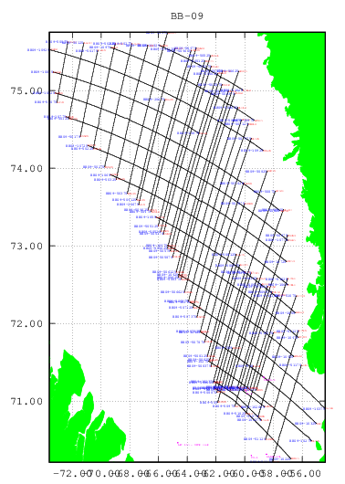Click the 72.00 latitude axis label
The height and width of the screenshot is (484, 345).
(26, 324)
